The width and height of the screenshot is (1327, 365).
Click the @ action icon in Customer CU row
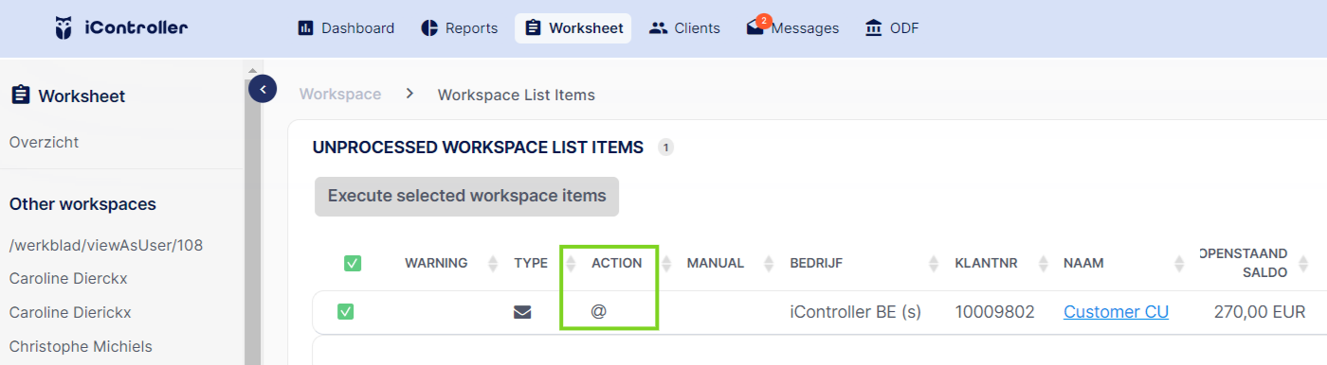click(598, 311)
